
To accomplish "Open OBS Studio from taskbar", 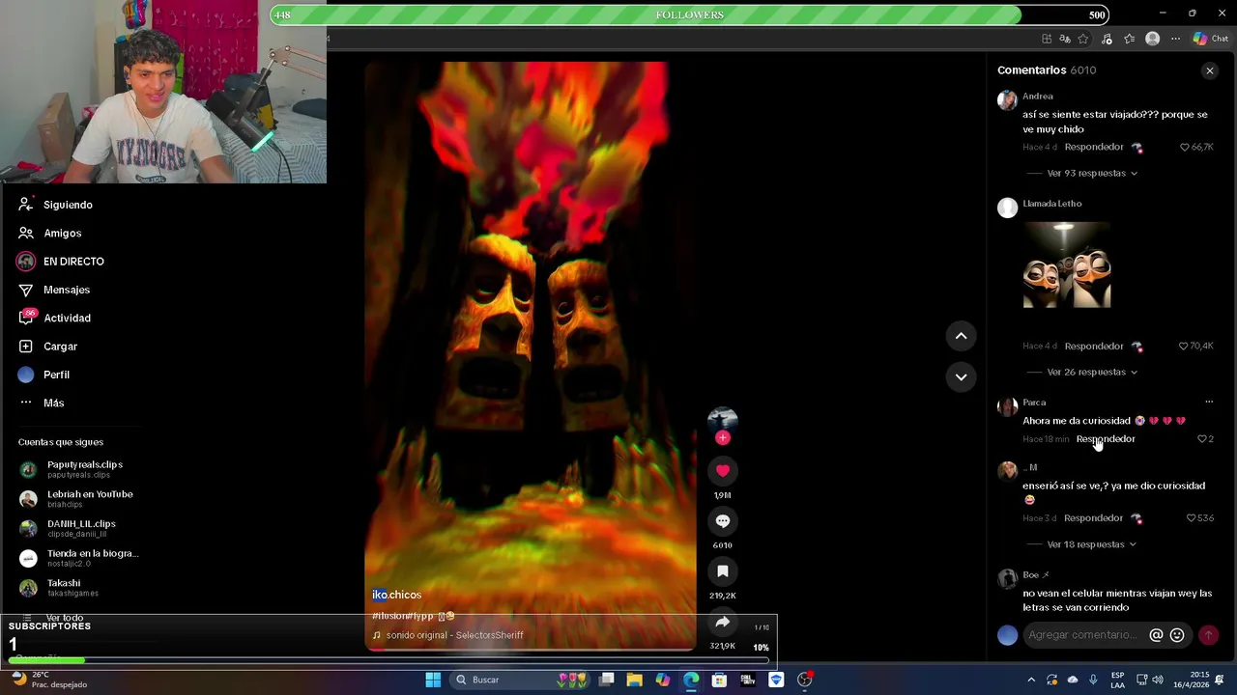I will (x=804, y=680).
